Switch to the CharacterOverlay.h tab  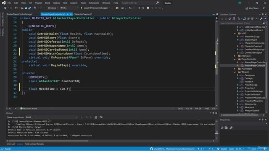pos(83,14)
